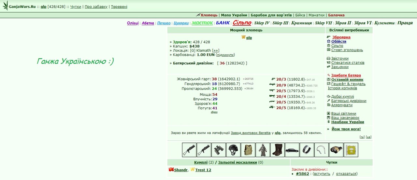The image size is (417, 180).
Task: Switch to the Кумплі friends list
Action: pos(201,162)
